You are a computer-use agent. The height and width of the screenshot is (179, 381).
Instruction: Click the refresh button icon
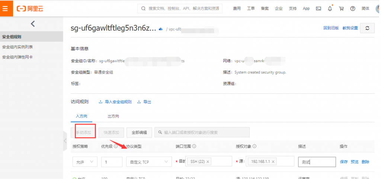click(x=367, y=28)
